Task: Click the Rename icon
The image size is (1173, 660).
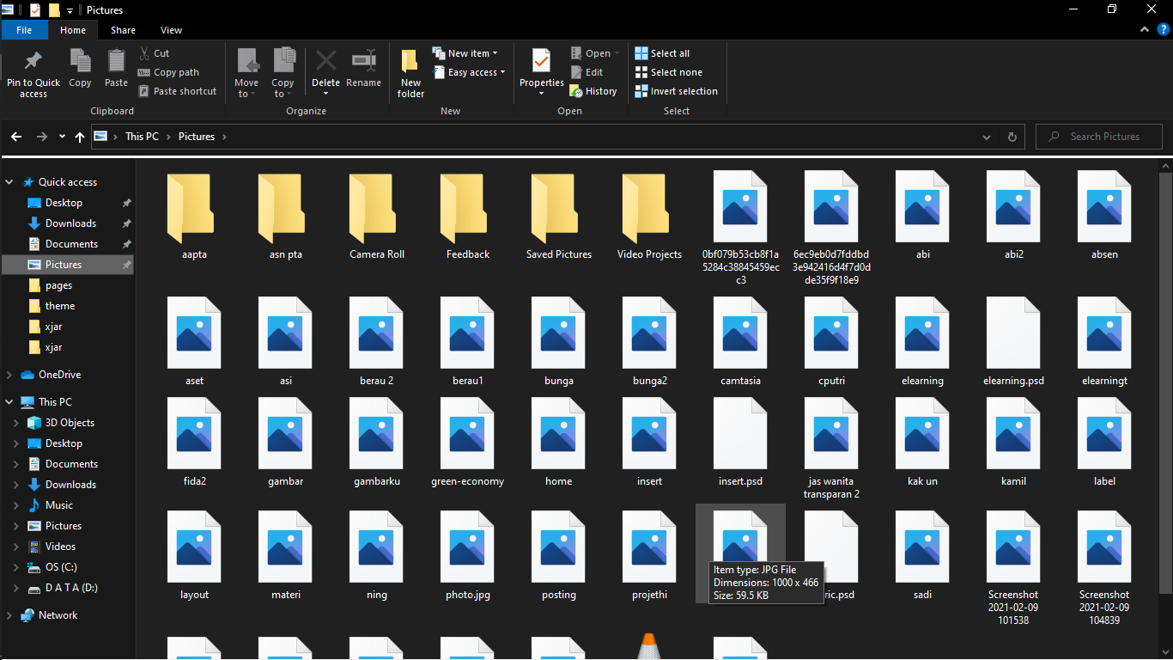Action: 364,62
